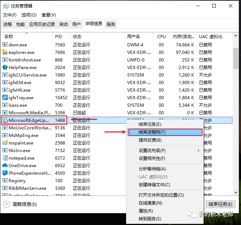
Task: Click the RtkBtManServ.exe process icon
Action: click(x=5, y=188)
